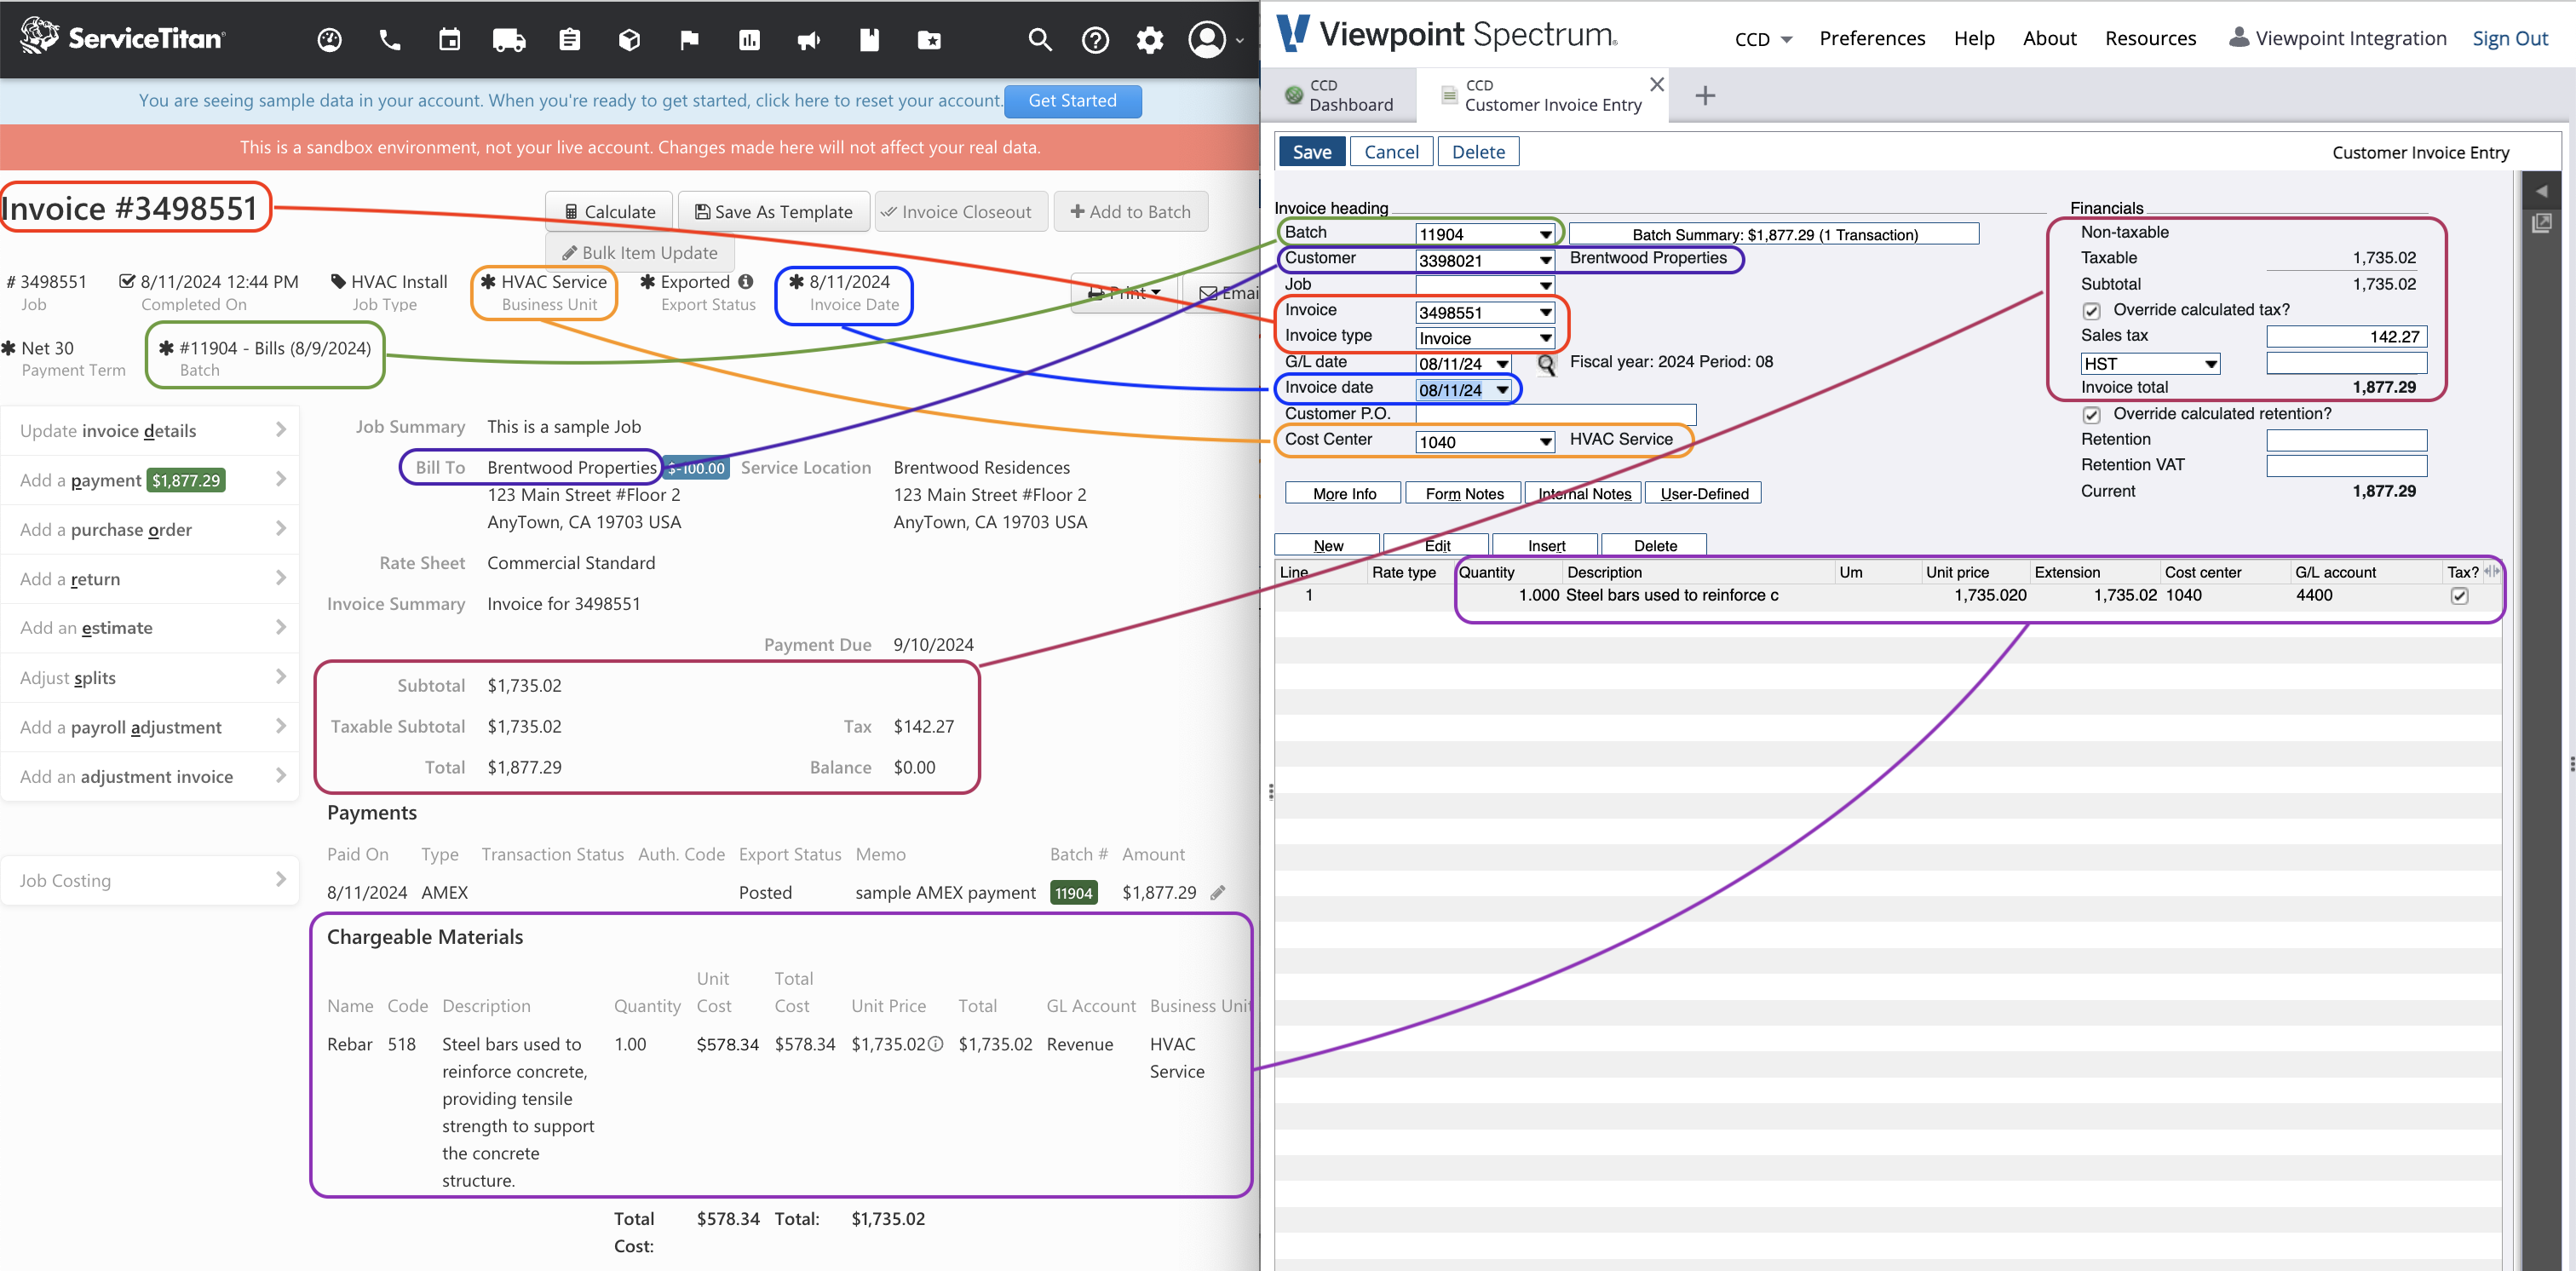Open the inventory box icon

coord(629,40)
